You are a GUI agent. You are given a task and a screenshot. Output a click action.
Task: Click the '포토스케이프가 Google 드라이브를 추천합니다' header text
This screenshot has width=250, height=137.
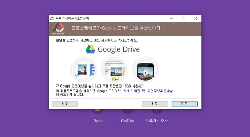tap(116, 28)
